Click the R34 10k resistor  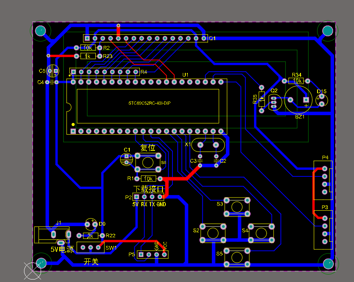tap(296, 81)
